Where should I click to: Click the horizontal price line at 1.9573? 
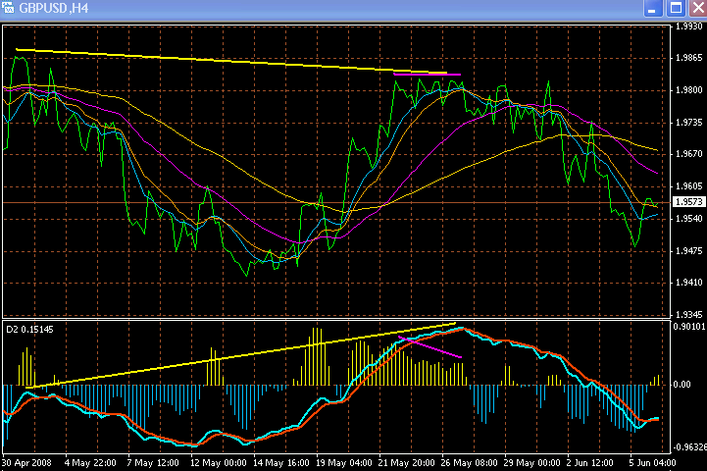click(x=337, y=202)
